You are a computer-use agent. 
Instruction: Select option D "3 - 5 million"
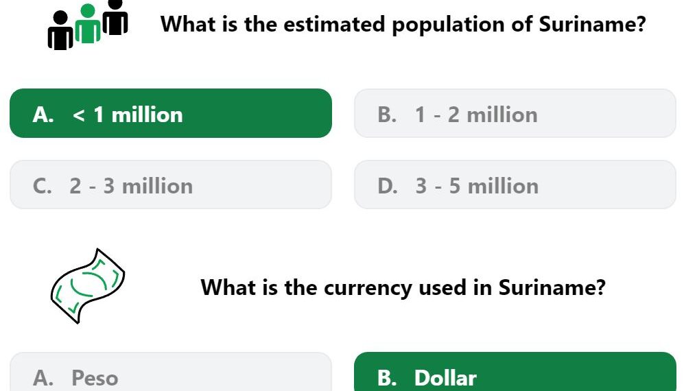pos(515,185)
